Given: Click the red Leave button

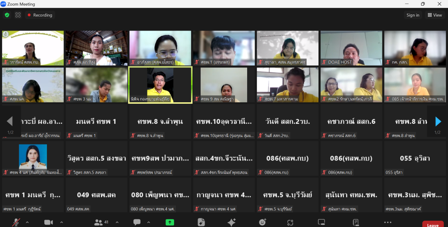Looking at the screenshot, I should [433, 224].
